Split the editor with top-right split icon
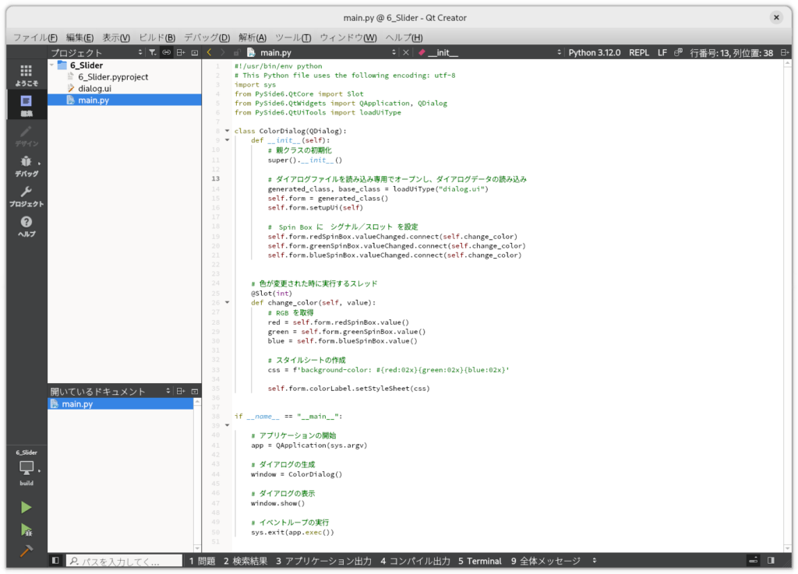 pos(784,52)
